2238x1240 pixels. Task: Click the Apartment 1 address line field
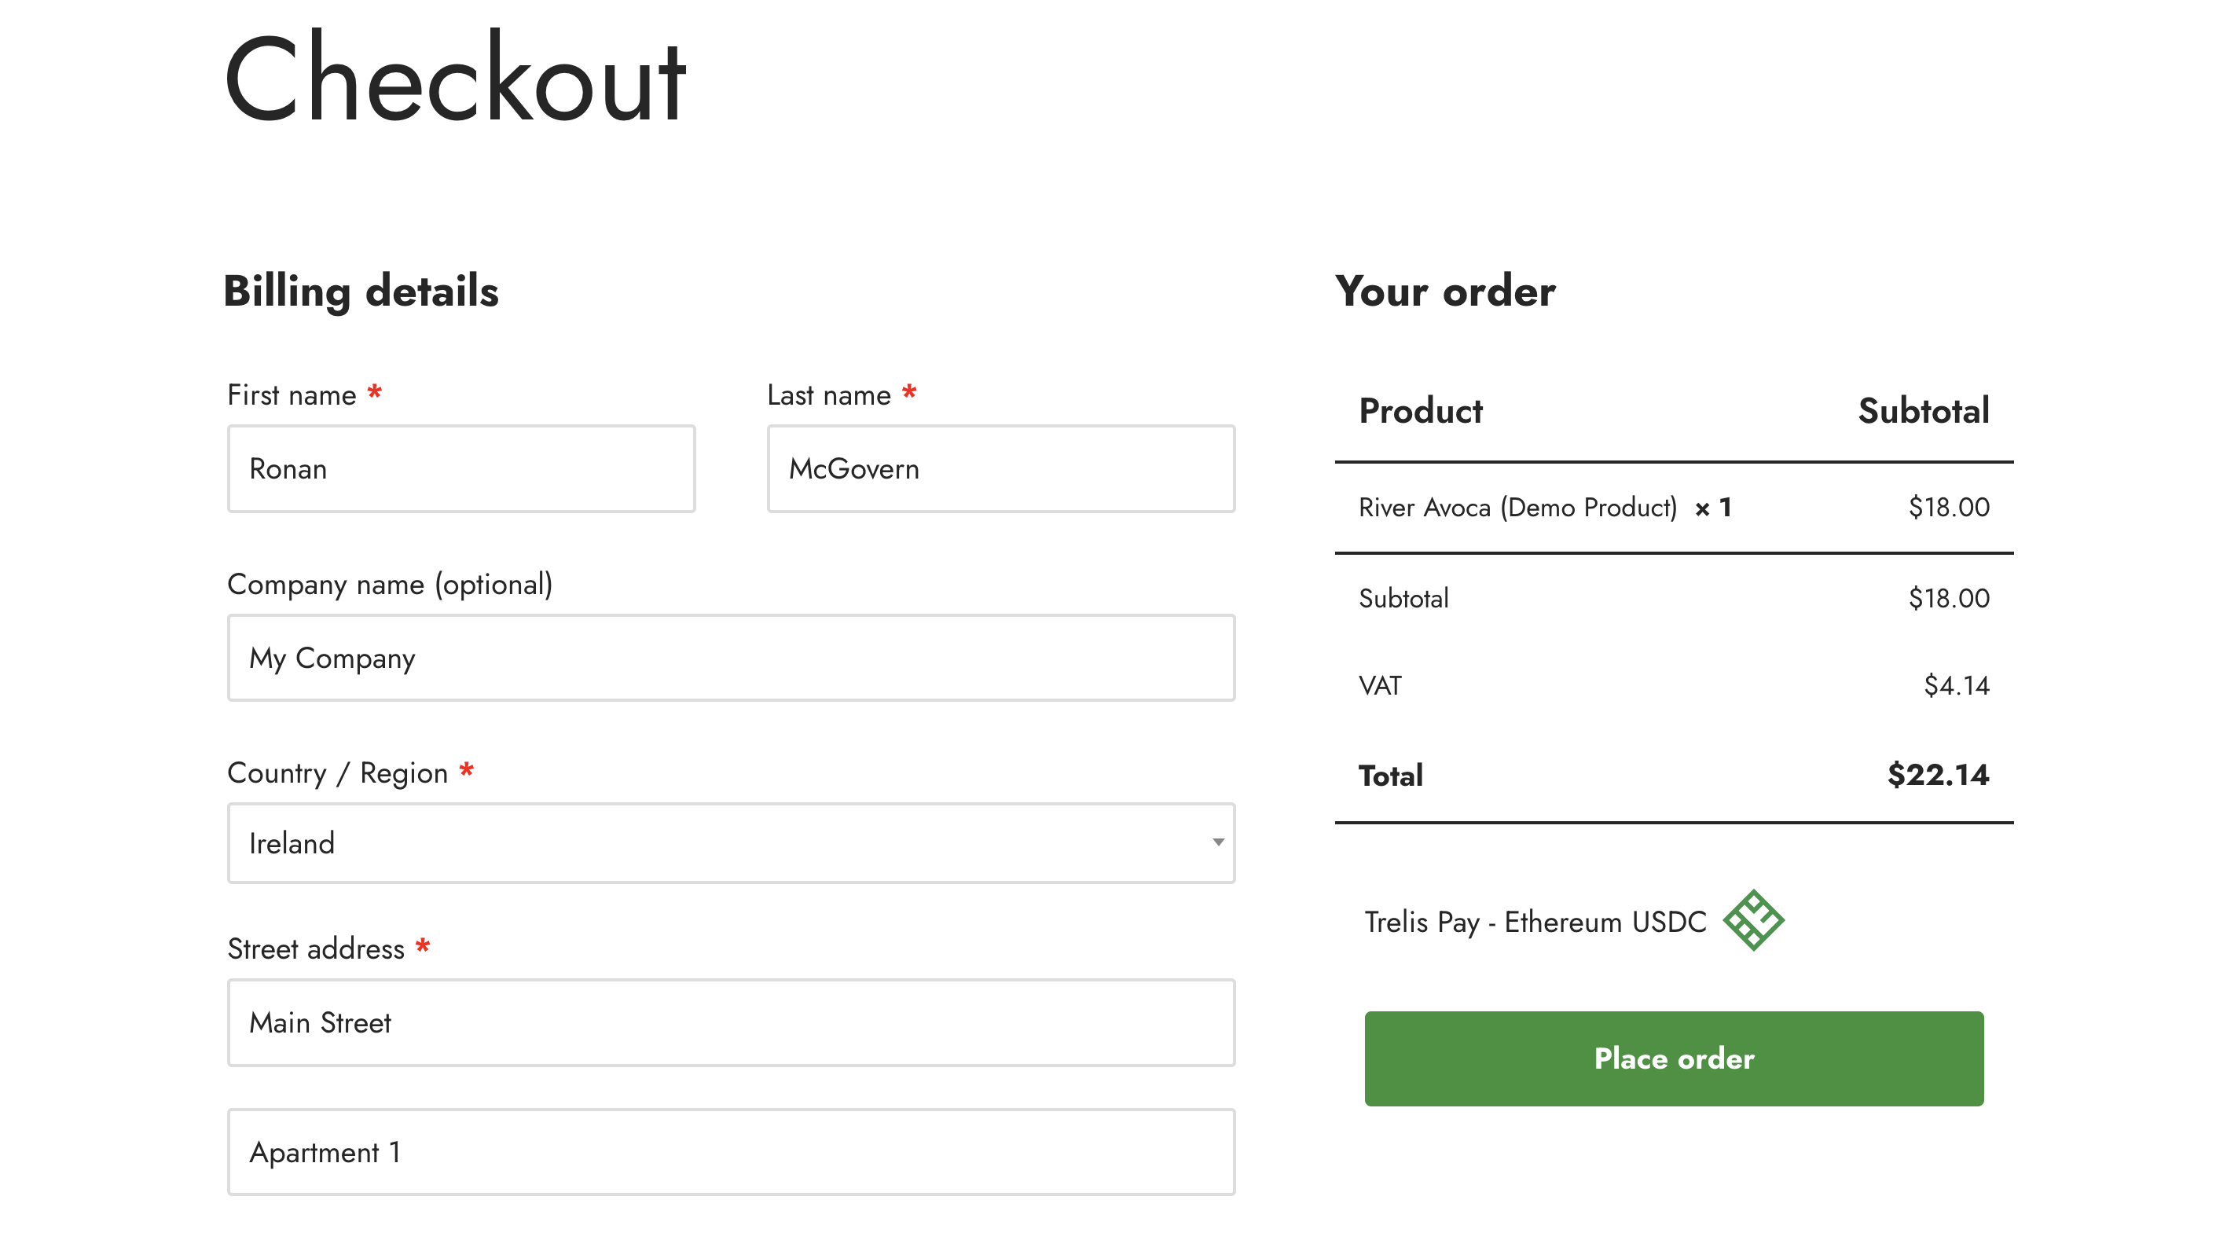(x=731, y=1152)
